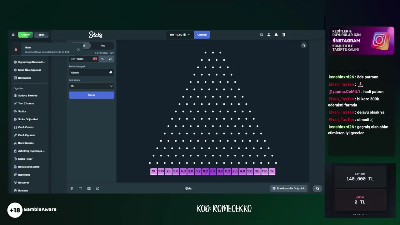Toggle the side panel icon in header
This screenshot has height=225, width=400.
click(x=283, y=35)
